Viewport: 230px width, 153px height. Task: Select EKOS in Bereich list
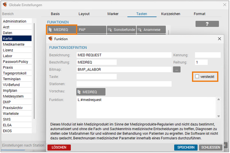coord(17,131)
